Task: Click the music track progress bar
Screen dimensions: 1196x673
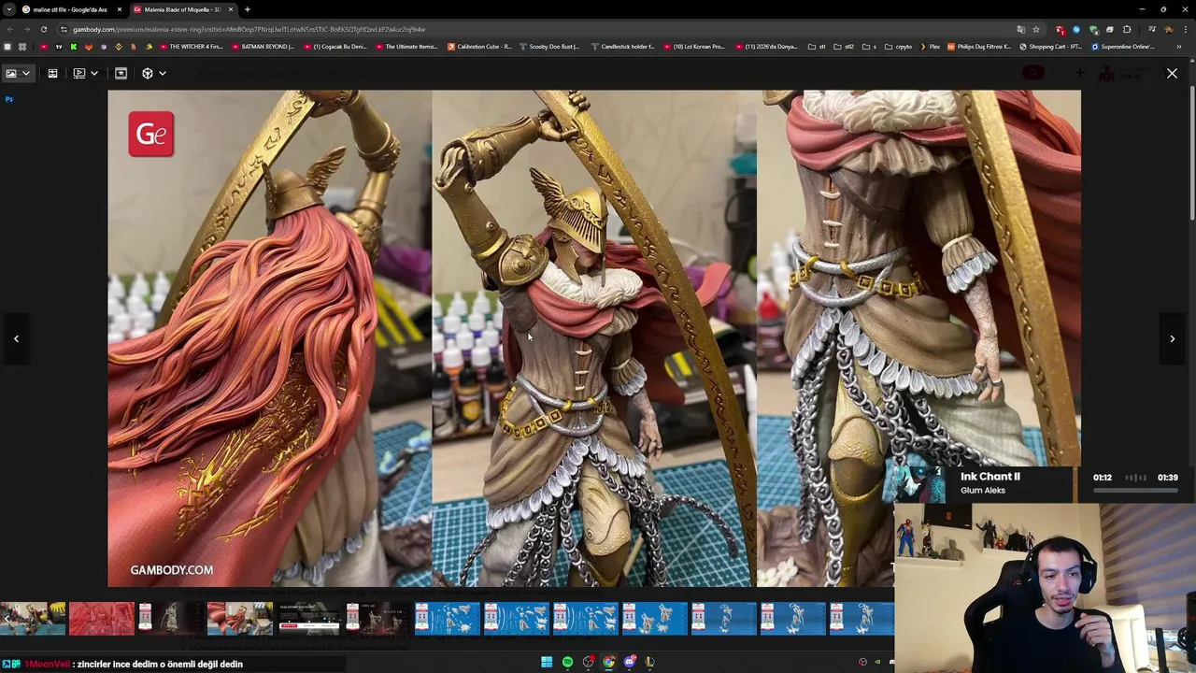Action: coord(1135,490)
